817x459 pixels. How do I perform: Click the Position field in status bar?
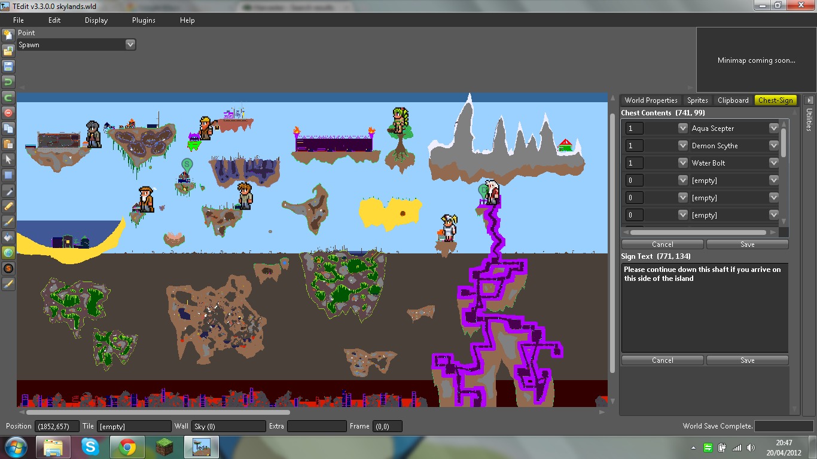coord(57,426)
